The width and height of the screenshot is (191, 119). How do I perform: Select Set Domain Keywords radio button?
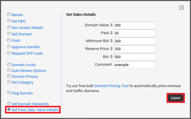(9, 104)
